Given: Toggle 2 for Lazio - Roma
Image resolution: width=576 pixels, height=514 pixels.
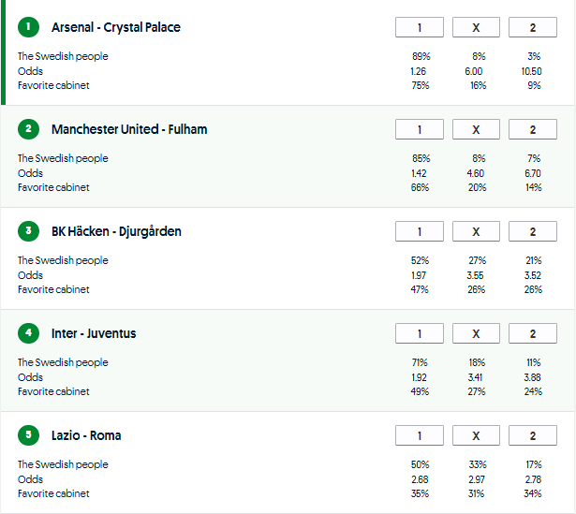Looking at the screenshot, I should [532, 435].
